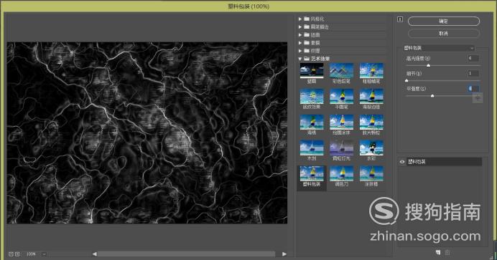This screenshot has width=497, height=260.
Task: Click the 平滑度 value input field
Action: (x=473, y=88)
